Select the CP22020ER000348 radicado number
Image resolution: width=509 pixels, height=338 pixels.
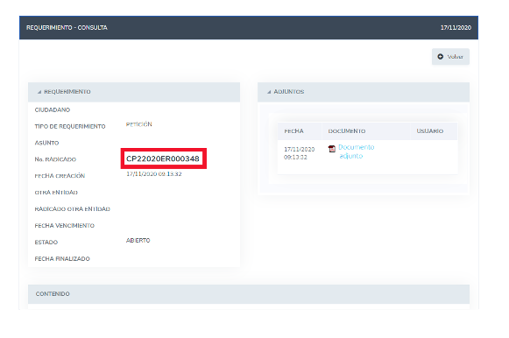(x=163, y=158)
